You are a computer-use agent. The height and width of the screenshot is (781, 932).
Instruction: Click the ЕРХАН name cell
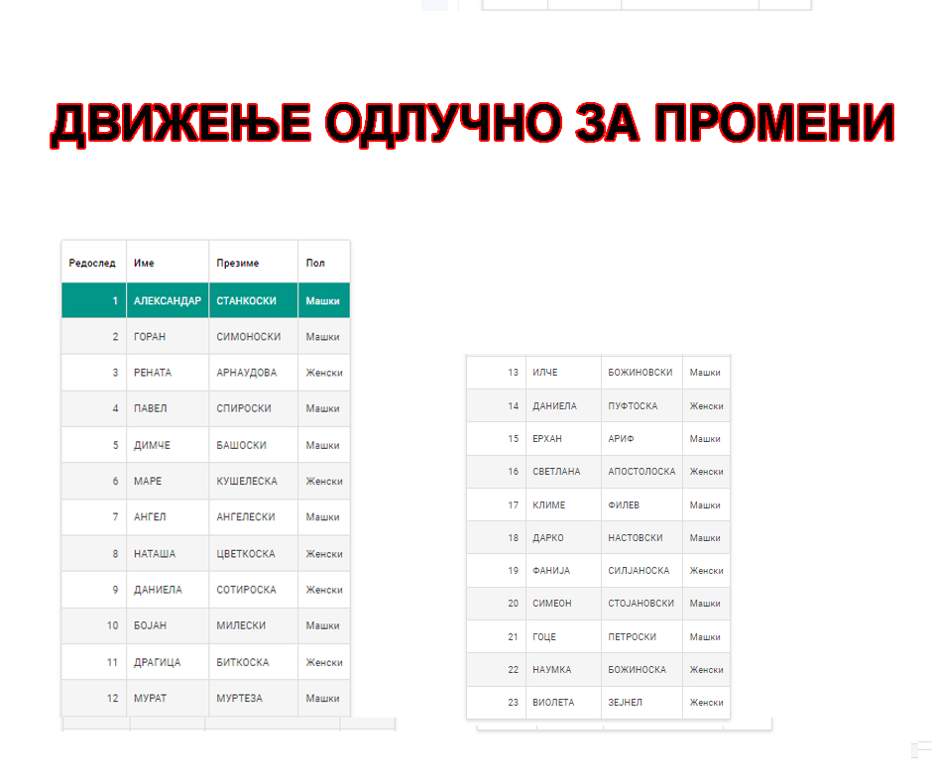[x=549, y=438]
